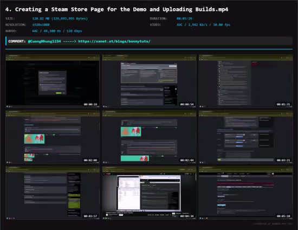The height and width of the screenshot is (230, 298).
Task: Click the 'SIZE:' label
Action: tap(10, 18)
